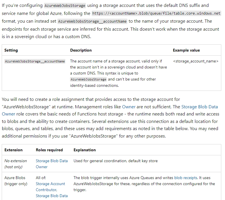Click Storage Blob Data link in Azure Blobs row
The height and width of the screenshot is (200, 225).
[52, 196]
